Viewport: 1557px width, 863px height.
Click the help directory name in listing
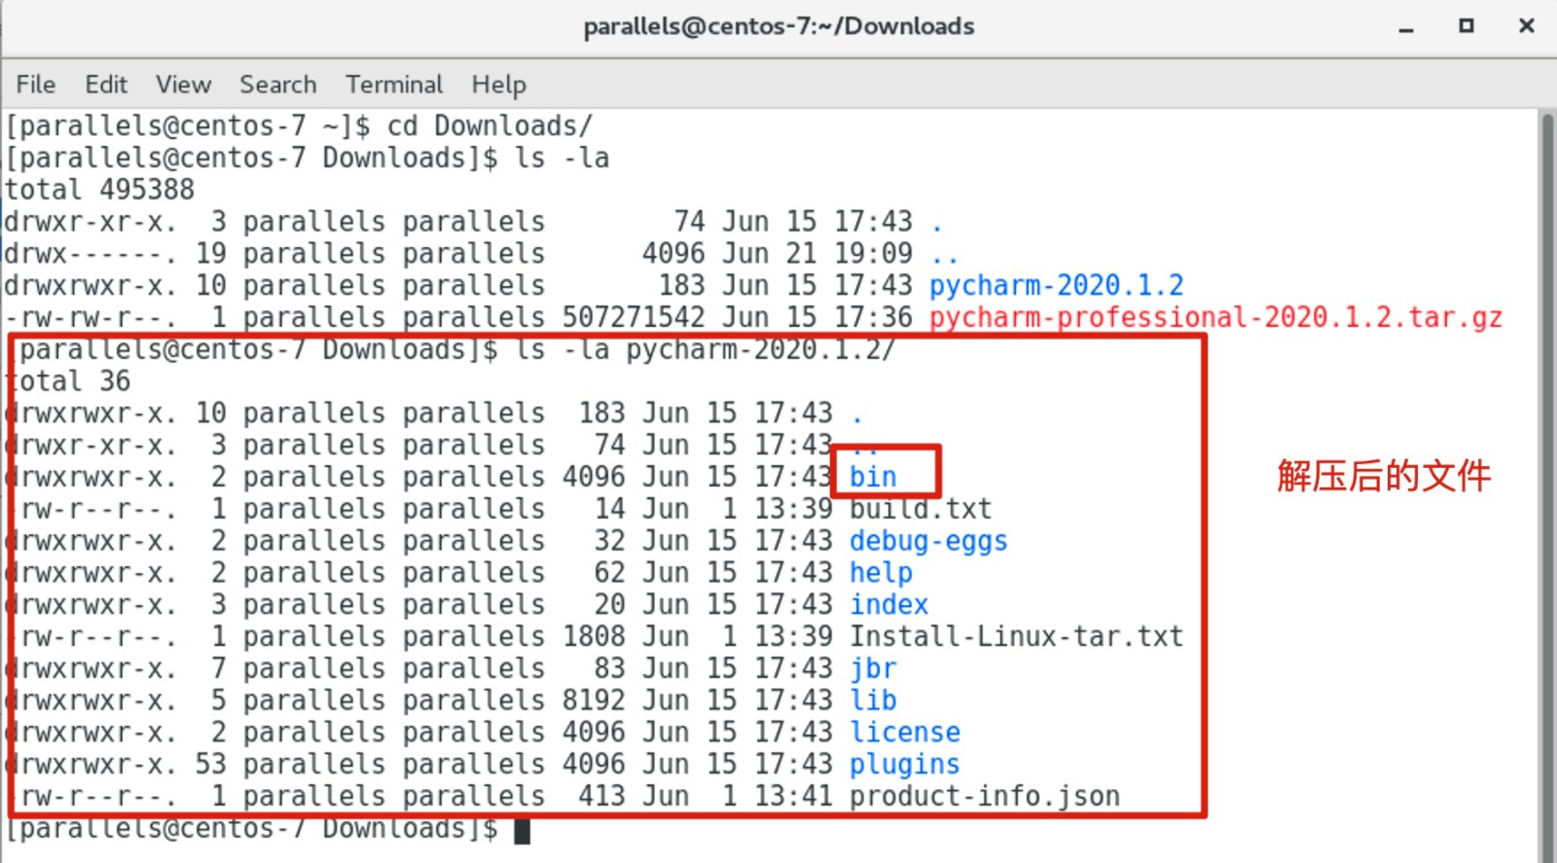881,573
